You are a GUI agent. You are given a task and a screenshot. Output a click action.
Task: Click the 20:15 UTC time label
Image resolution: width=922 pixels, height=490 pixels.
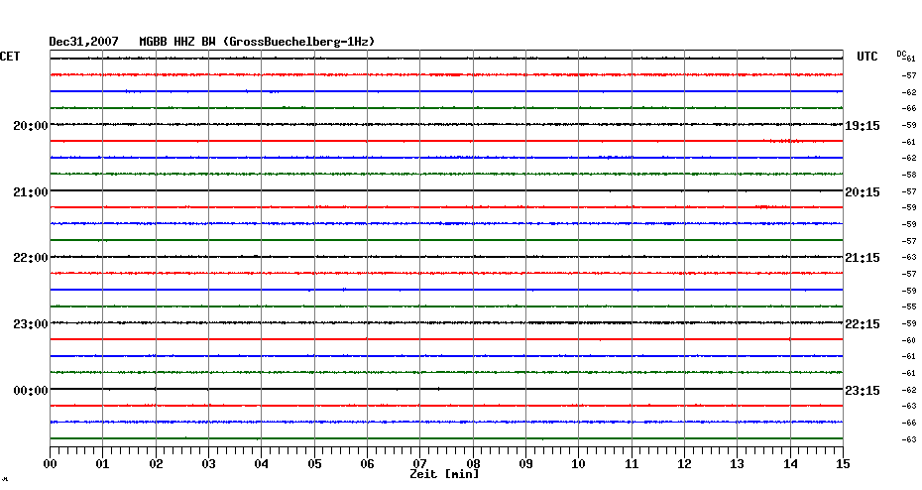pyautogui.click(x=863, y=192)
